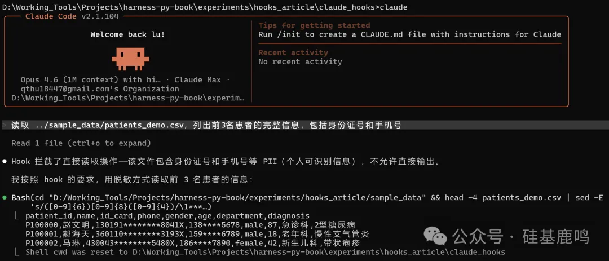Click the Claude Code v2.1.104 title
Image resolution: width=609 pixels, height=261 pixels.
coord(70,16)
